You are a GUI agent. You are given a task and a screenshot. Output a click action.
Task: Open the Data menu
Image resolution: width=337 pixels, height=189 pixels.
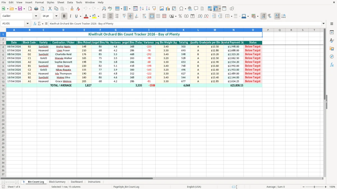[x=70, y=2]
